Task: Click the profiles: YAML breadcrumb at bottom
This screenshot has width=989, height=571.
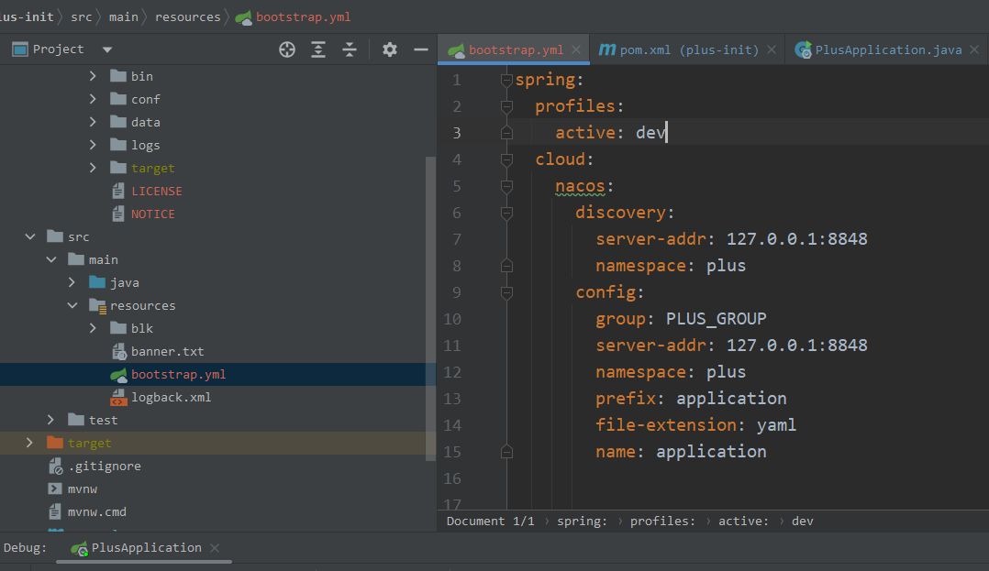Action: tap(662, 522)
